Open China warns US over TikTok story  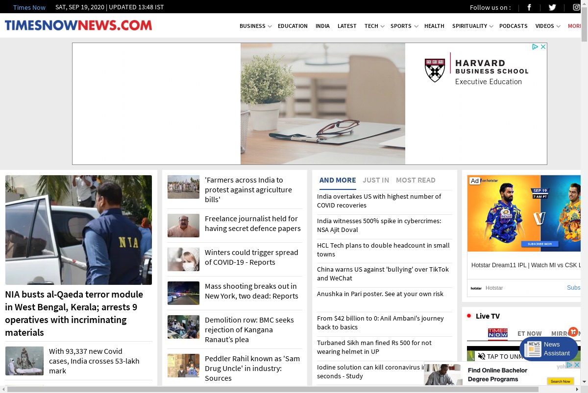[x=383, y=274]
